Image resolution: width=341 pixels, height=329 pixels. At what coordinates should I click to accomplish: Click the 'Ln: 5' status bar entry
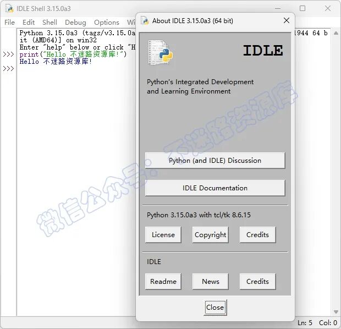point(305,323)
